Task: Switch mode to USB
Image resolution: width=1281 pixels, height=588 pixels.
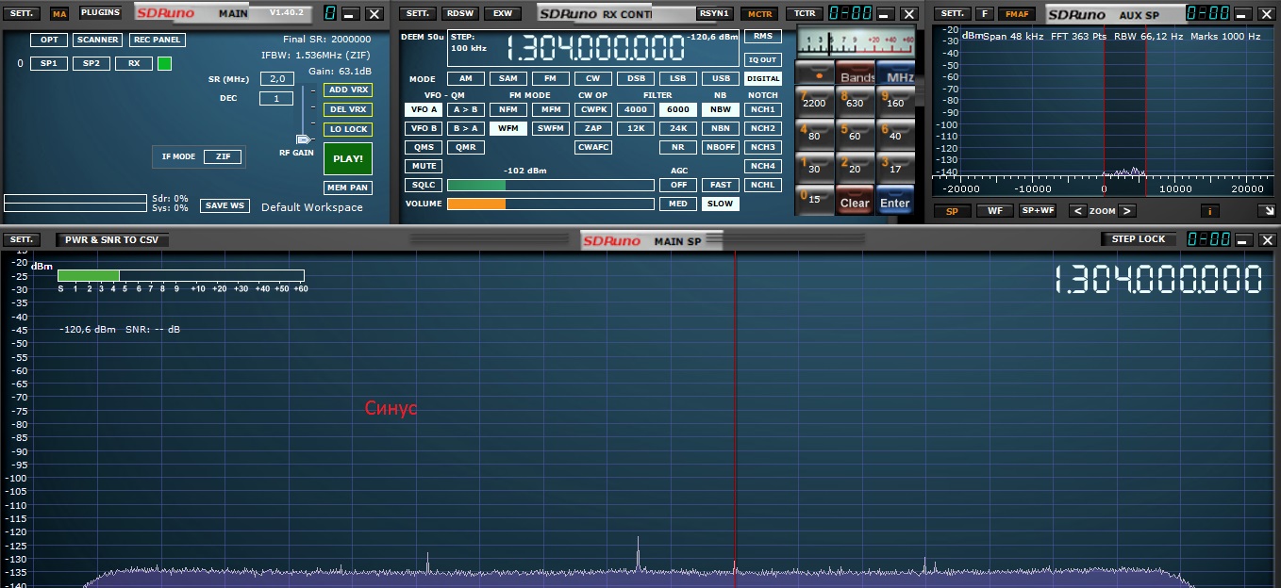Action: click(x=721, y=79)
